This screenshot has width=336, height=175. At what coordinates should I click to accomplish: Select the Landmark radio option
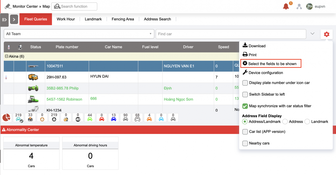click(307, 122)
